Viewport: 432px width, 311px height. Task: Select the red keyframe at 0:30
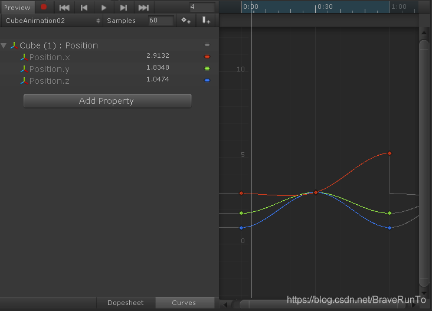[x=316, y=192]
